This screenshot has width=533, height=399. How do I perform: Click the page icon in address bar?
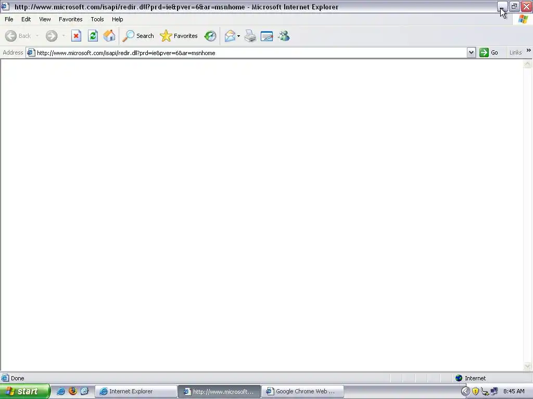31,52
